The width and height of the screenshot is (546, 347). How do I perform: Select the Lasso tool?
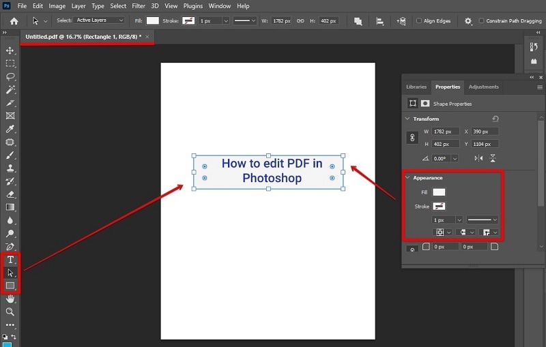pos(10,76)
